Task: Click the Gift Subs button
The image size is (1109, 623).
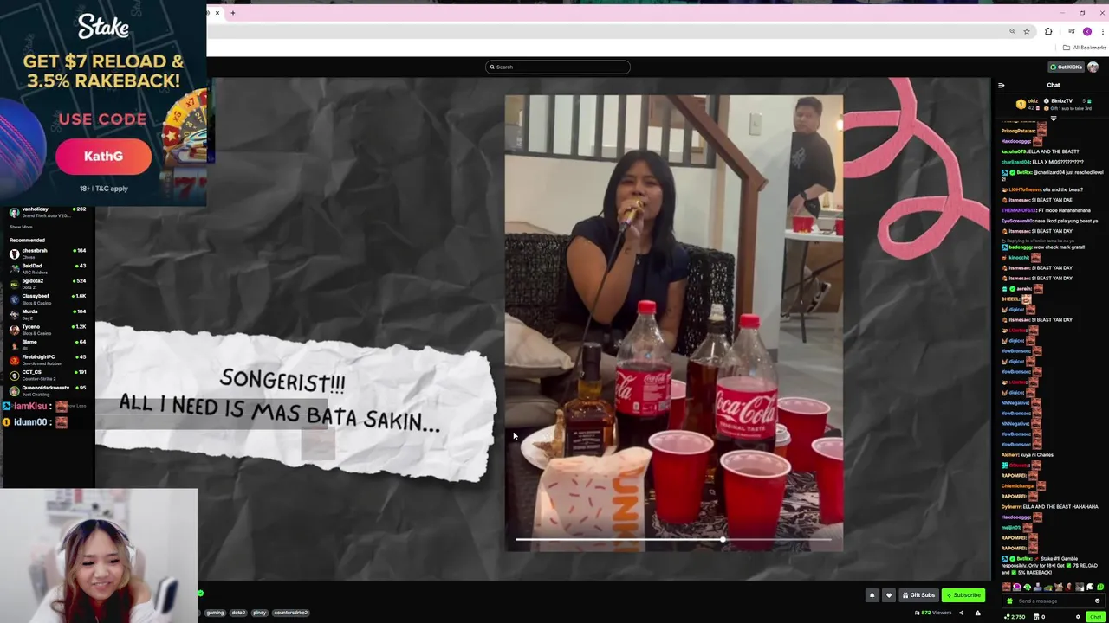Action: coord(918,595)
